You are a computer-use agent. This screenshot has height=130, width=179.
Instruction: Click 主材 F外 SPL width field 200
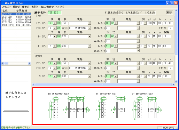59,23
